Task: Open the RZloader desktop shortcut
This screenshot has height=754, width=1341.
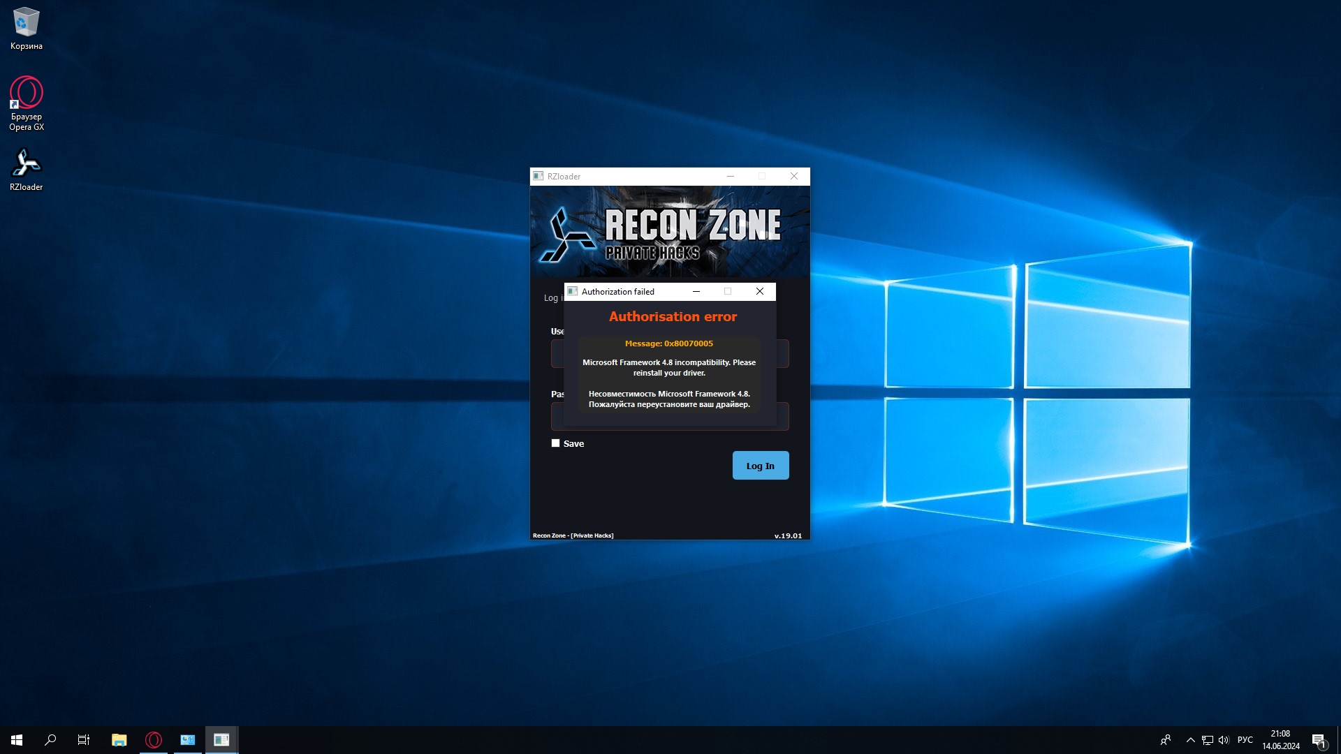Action: coord(26,168)
